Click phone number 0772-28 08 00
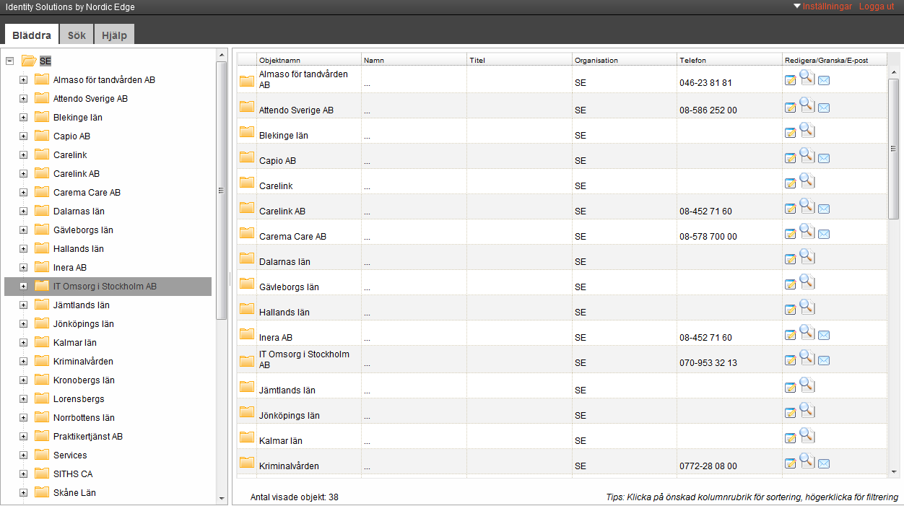 (708, 466)
